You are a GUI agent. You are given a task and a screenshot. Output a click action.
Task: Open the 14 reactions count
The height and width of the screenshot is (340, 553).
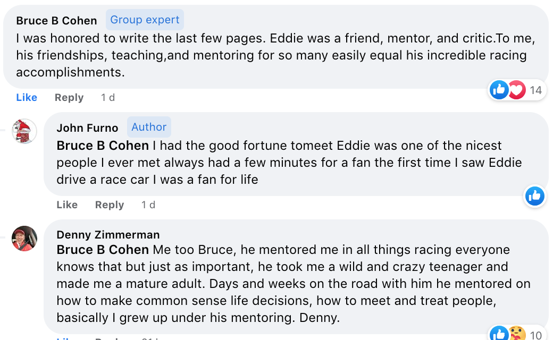pyautogui.click(x=536, y=90)
